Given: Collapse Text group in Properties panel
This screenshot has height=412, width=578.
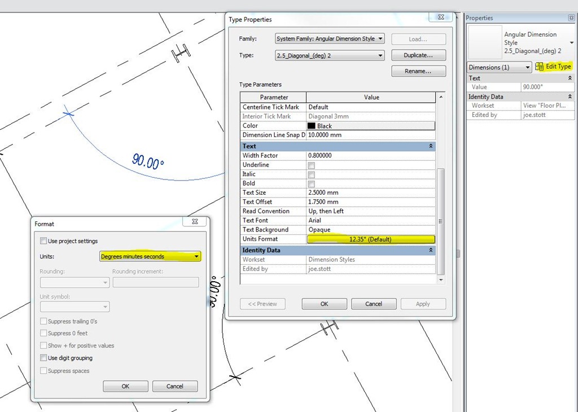Looking at the screenshot, I should (x=570, y=78).
